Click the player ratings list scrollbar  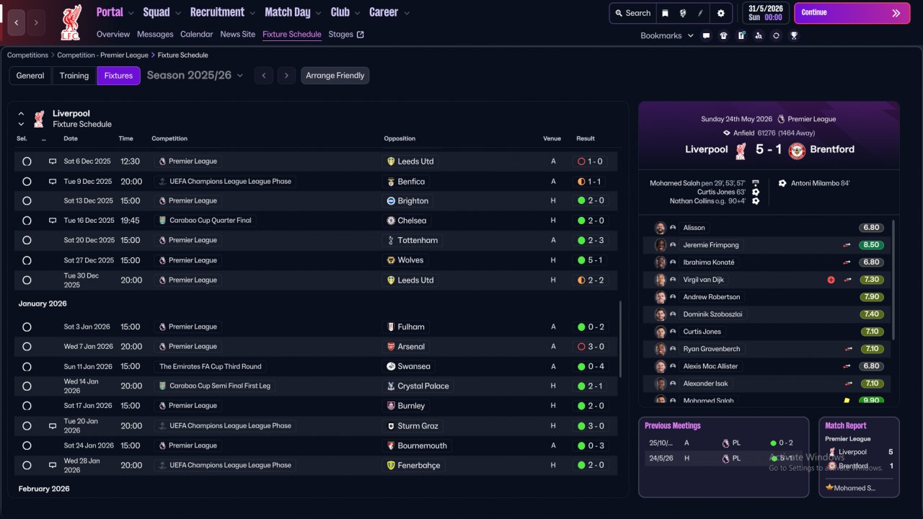tap(893, 280)
